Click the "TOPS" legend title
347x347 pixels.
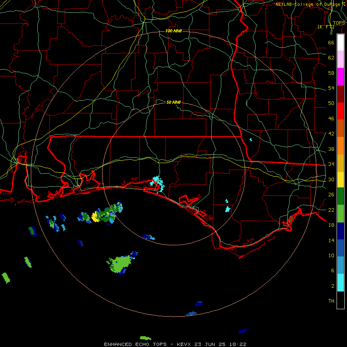(339, 23)
